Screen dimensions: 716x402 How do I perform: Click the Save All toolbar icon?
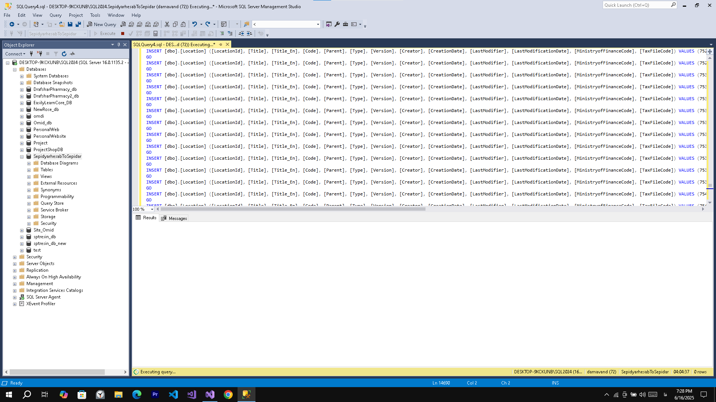[78, 24]
